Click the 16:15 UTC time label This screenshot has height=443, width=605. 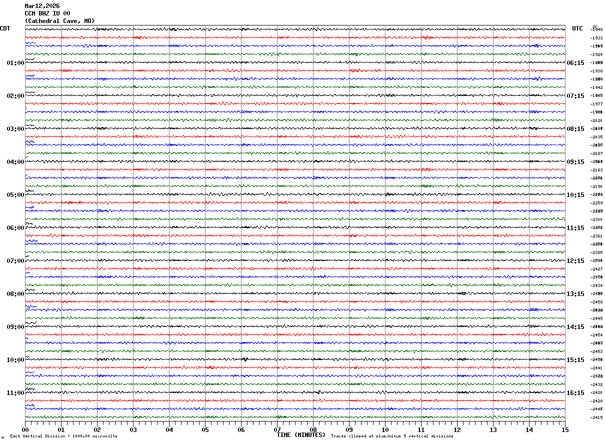click(x=575, y=393)
